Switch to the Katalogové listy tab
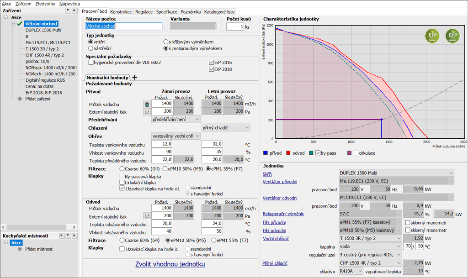 click(219, 11)
